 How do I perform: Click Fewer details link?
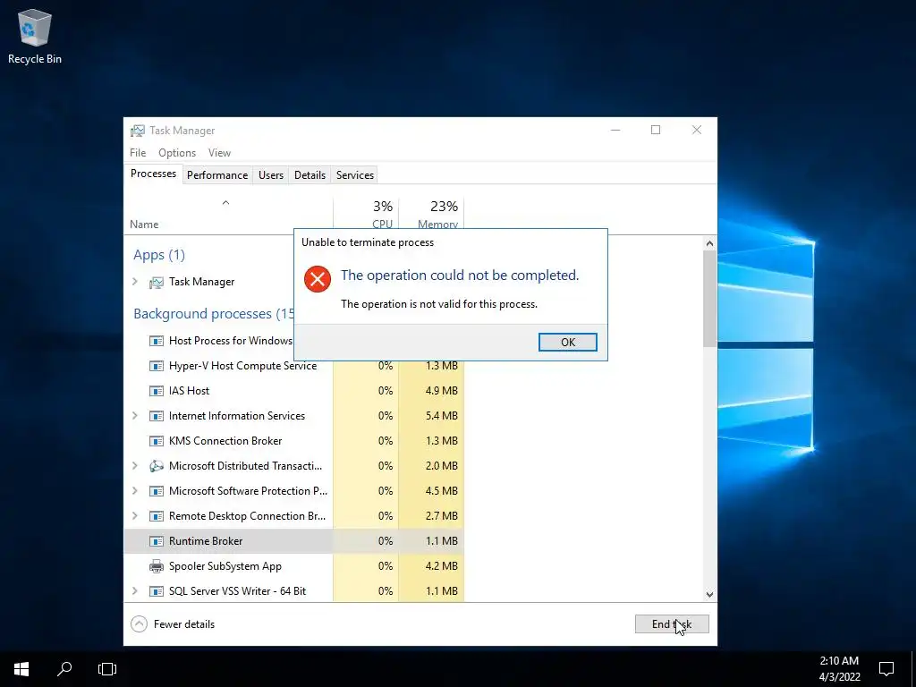coord(184,623)
